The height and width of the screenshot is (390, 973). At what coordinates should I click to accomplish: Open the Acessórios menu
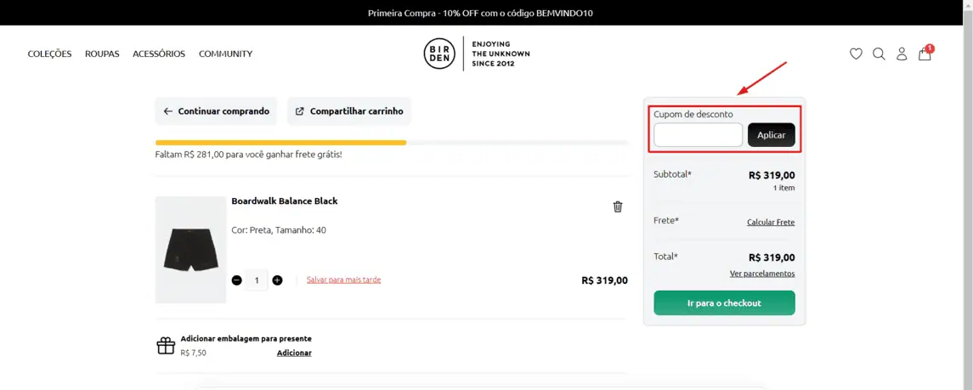(159, 54)
